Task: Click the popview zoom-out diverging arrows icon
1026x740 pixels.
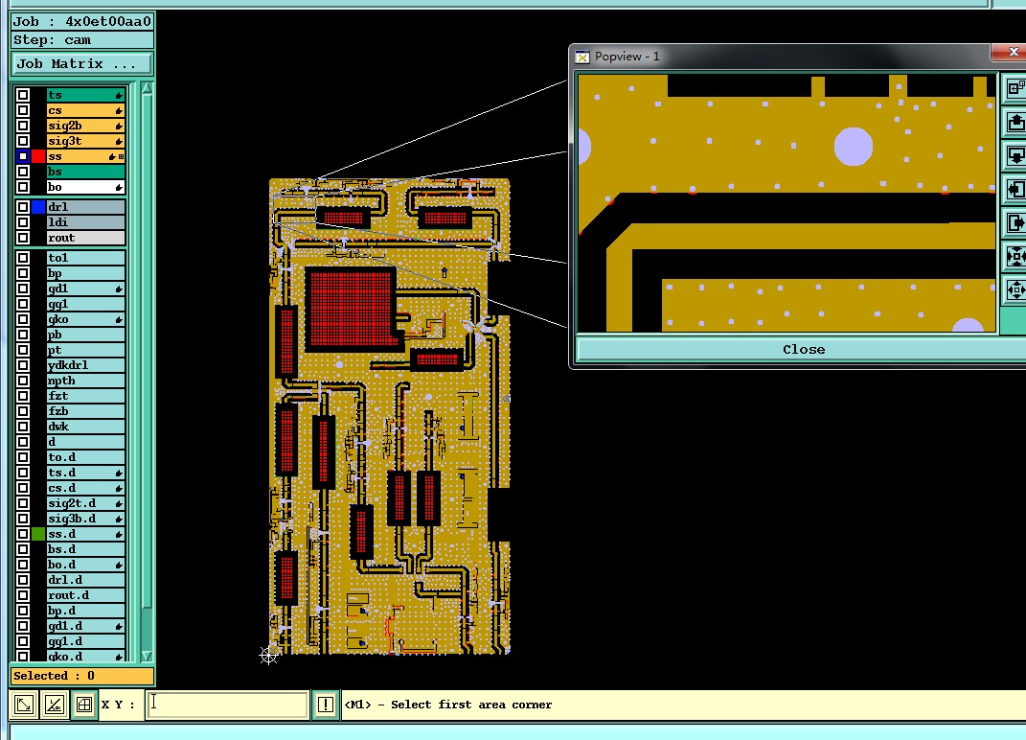Action: (x=1015, y=289)
